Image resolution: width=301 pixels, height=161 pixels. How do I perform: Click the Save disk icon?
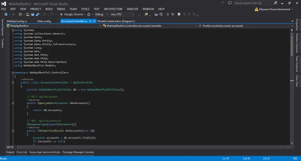33,15
